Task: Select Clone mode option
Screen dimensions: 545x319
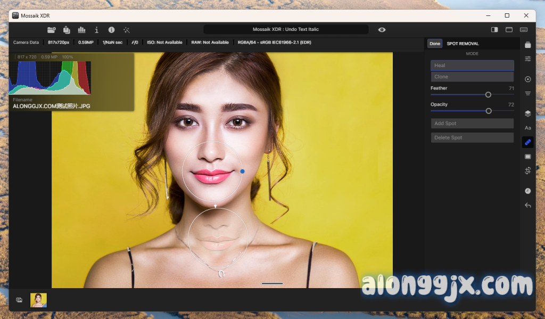Action: click(x=472, y=77)
